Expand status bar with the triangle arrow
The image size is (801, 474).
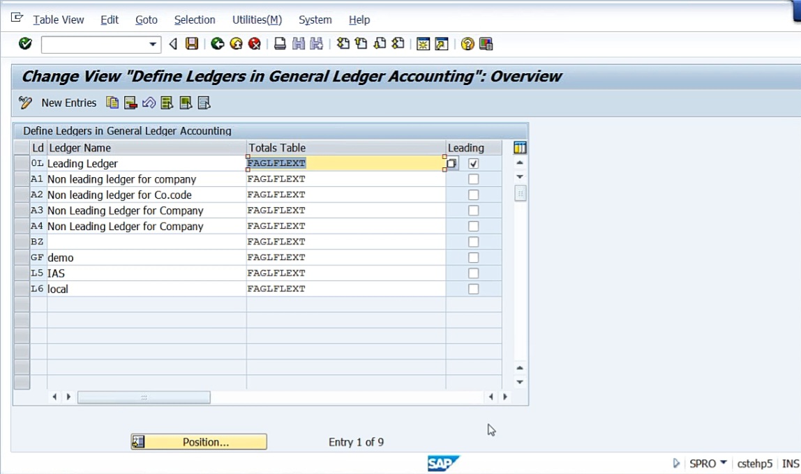point(676,464)
